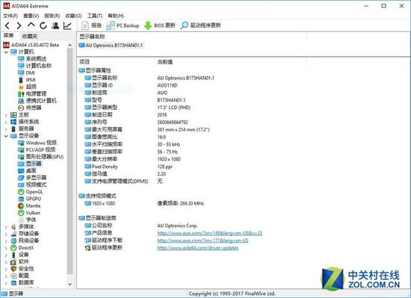This screenshot has height=298, width=411.
Task: Click tree scrollbar up arrow
Action: click(x=69, y=46)
